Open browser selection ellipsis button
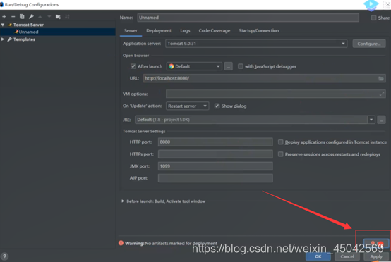 coord(228,66)
